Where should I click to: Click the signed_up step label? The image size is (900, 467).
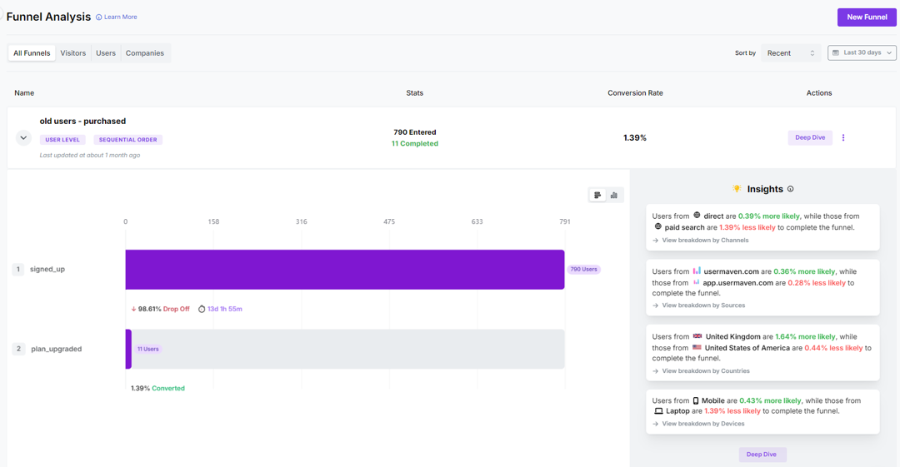click(47, 269)
